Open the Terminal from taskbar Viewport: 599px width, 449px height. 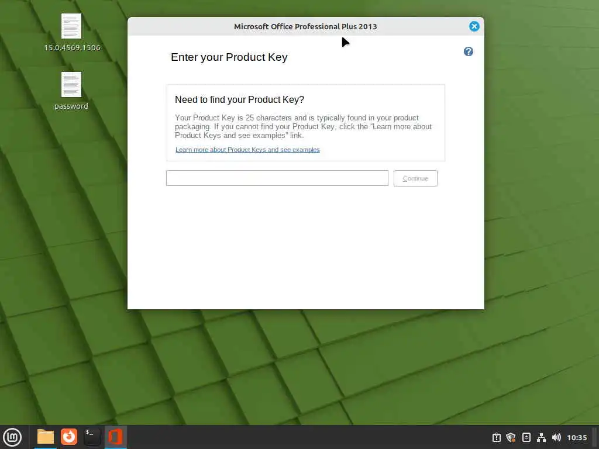(92, 437)
